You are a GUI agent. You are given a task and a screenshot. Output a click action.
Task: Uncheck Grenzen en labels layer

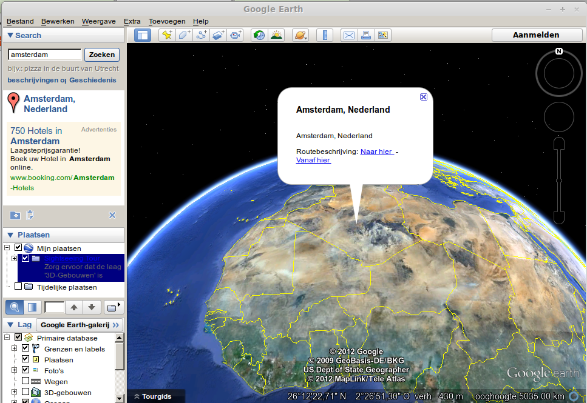point(25,348)
